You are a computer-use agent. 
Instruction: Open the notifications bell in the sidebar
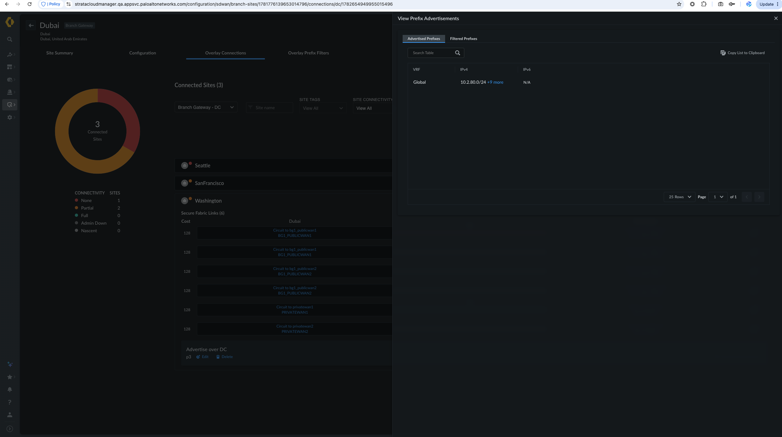click(x=10, y=389)
